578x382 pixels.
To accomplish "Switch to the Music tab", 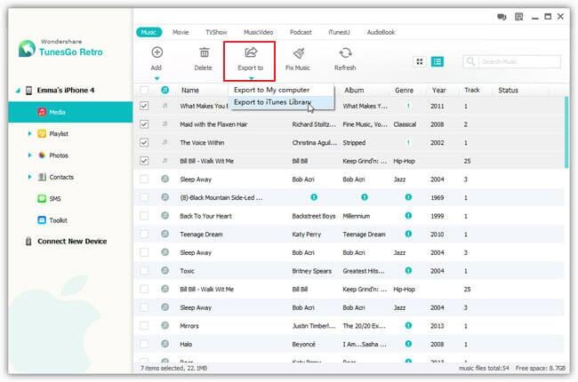I will (x=149, y=32).
